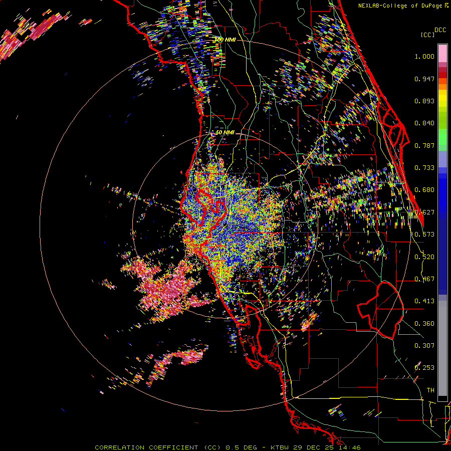
Task: Click the TH label at the legend bottom
Action: tap(430, 390)
